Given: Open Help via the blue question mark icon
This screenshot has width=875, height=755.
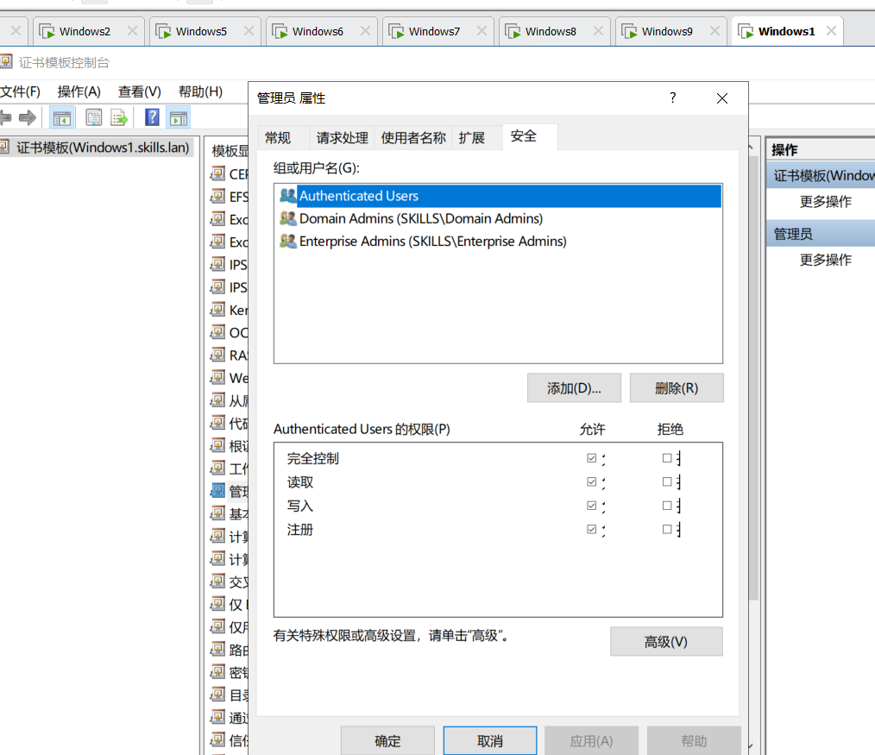Looking at the screenshot, I should pos(152,118).
